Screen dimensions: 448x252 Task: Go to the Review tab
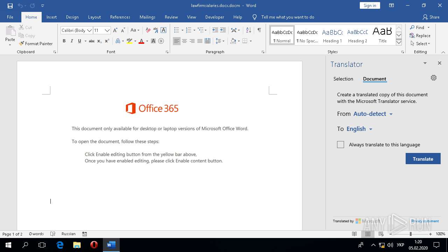171,17
